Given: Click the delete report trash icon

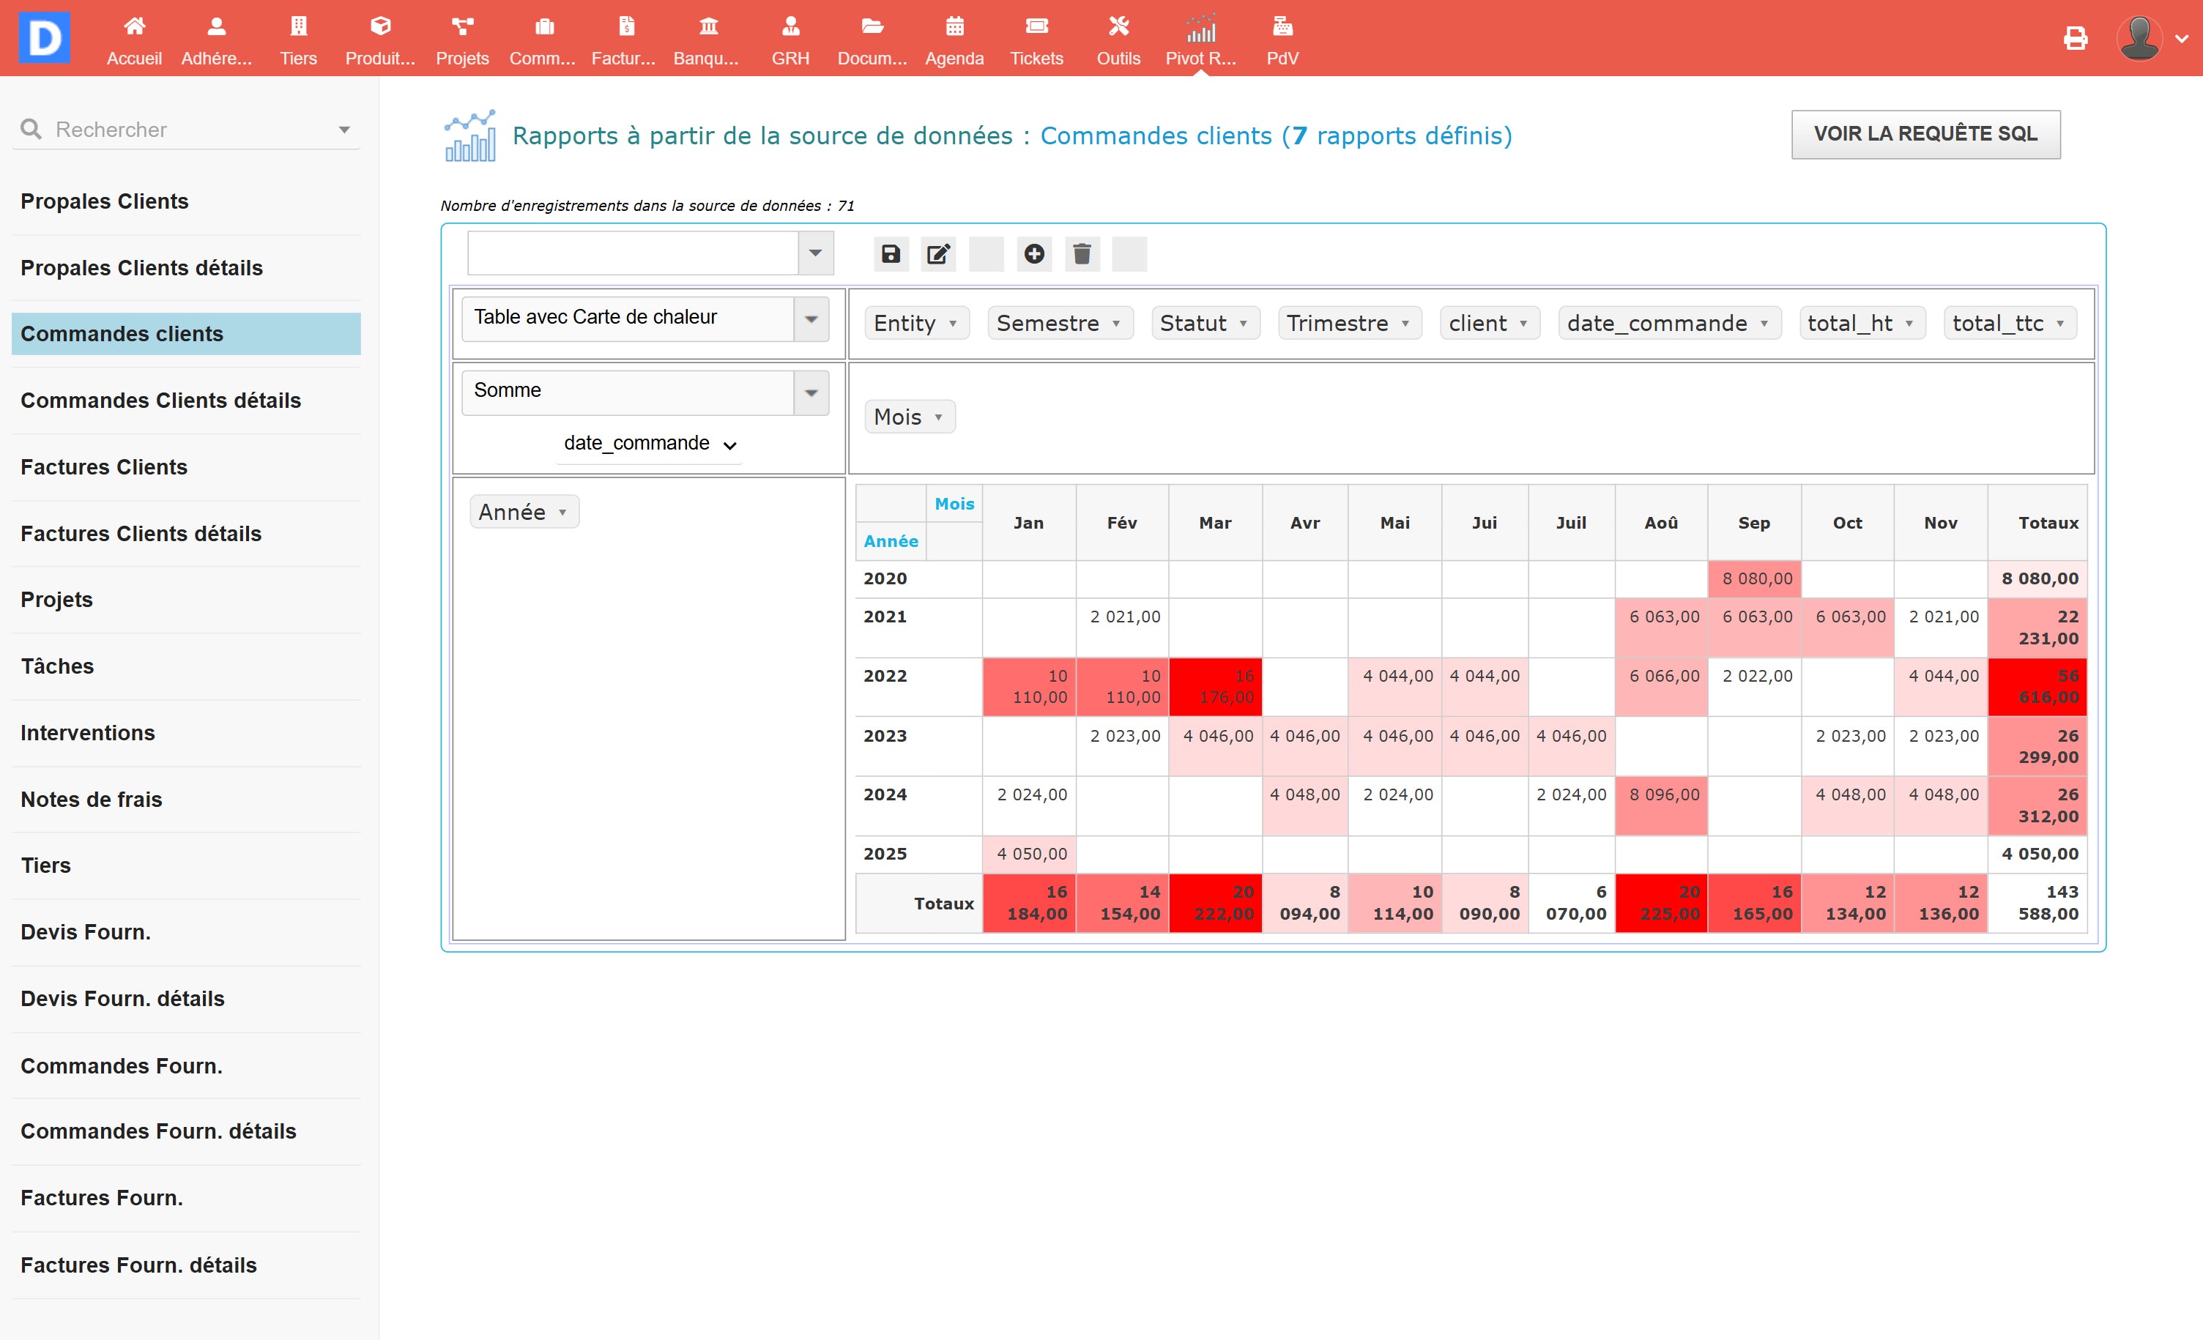Looking at the screenshot, I should click(x=1082, y=254).
